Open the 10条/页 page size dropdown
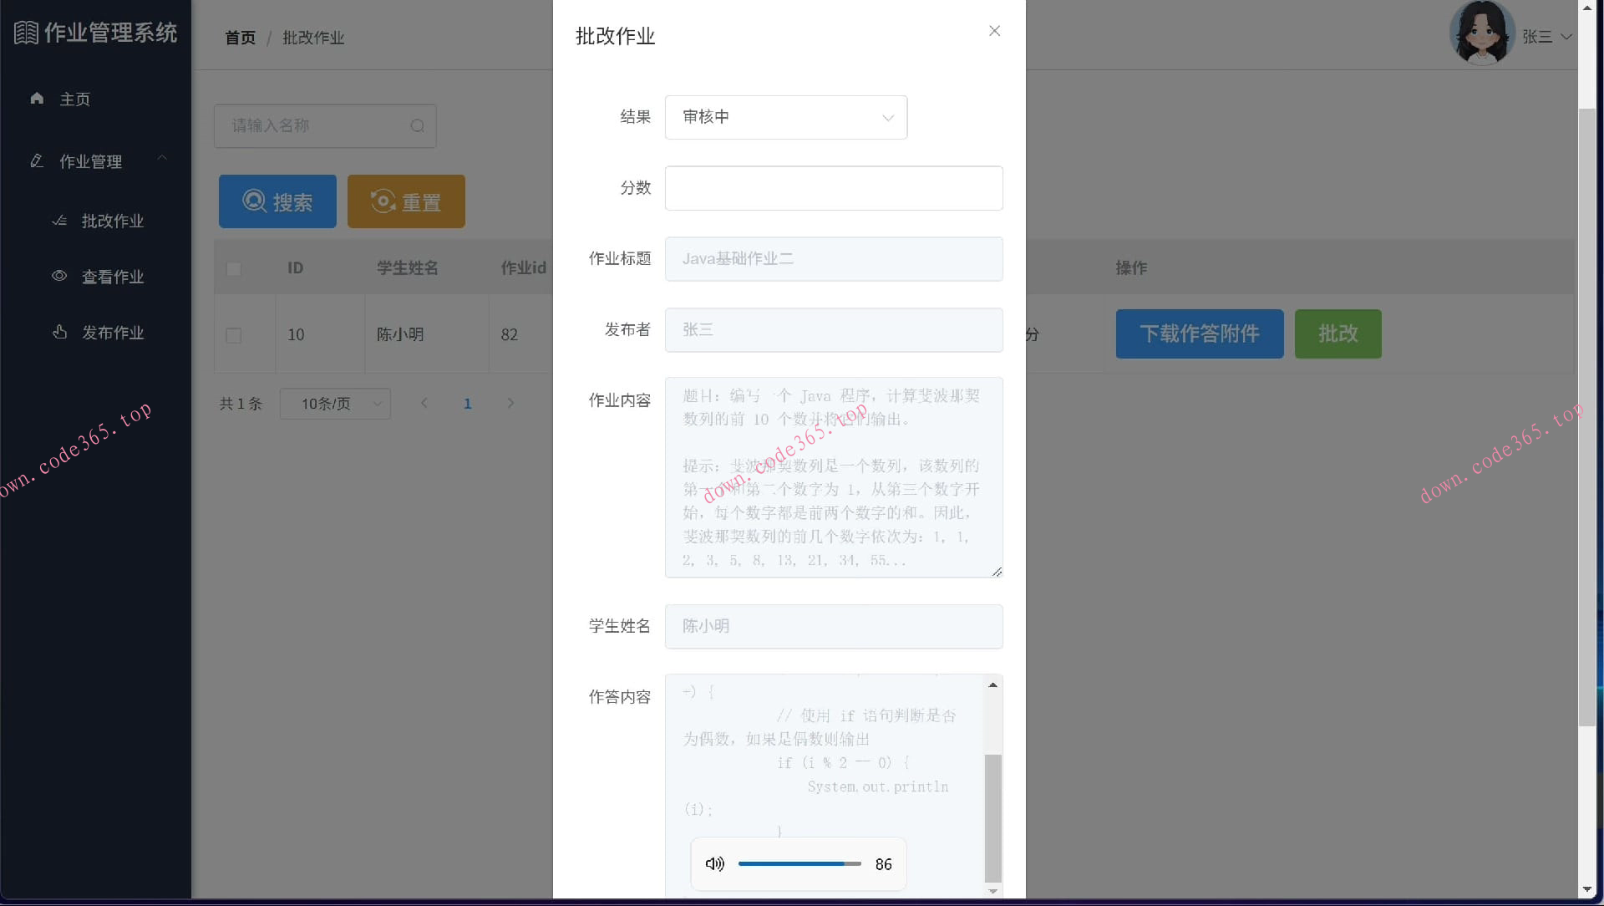The image size is (1604, 906). coord(335,404)
